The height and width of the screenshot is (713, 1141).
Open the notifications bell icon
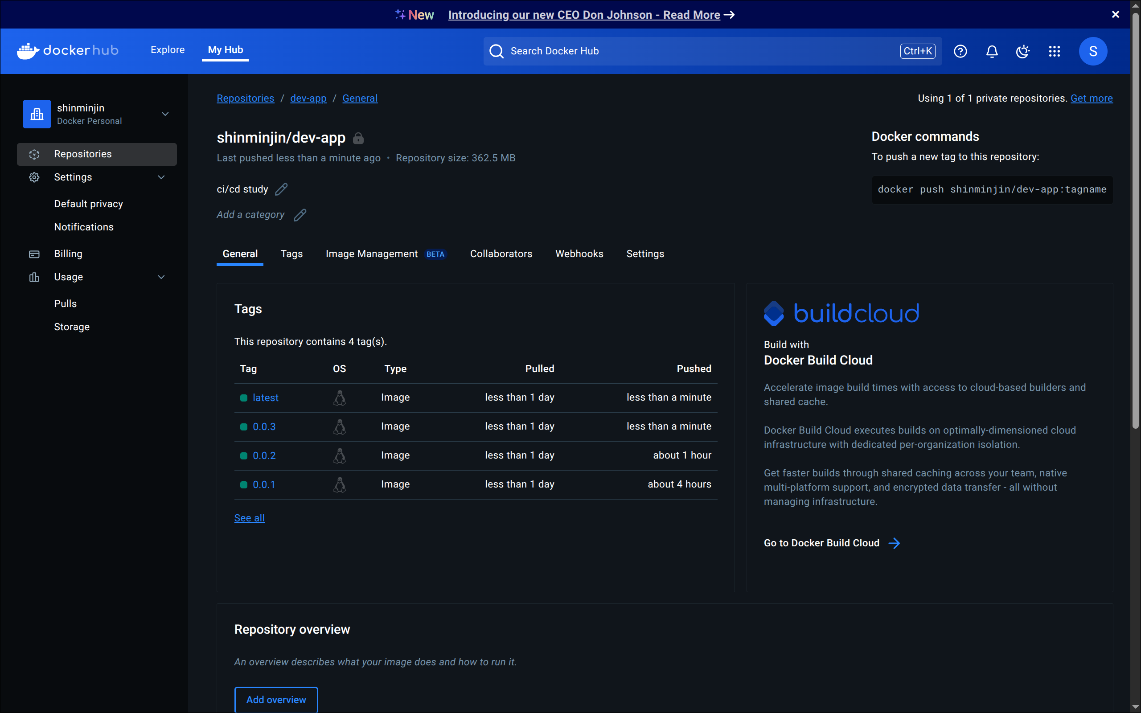[x=992, y=51]
